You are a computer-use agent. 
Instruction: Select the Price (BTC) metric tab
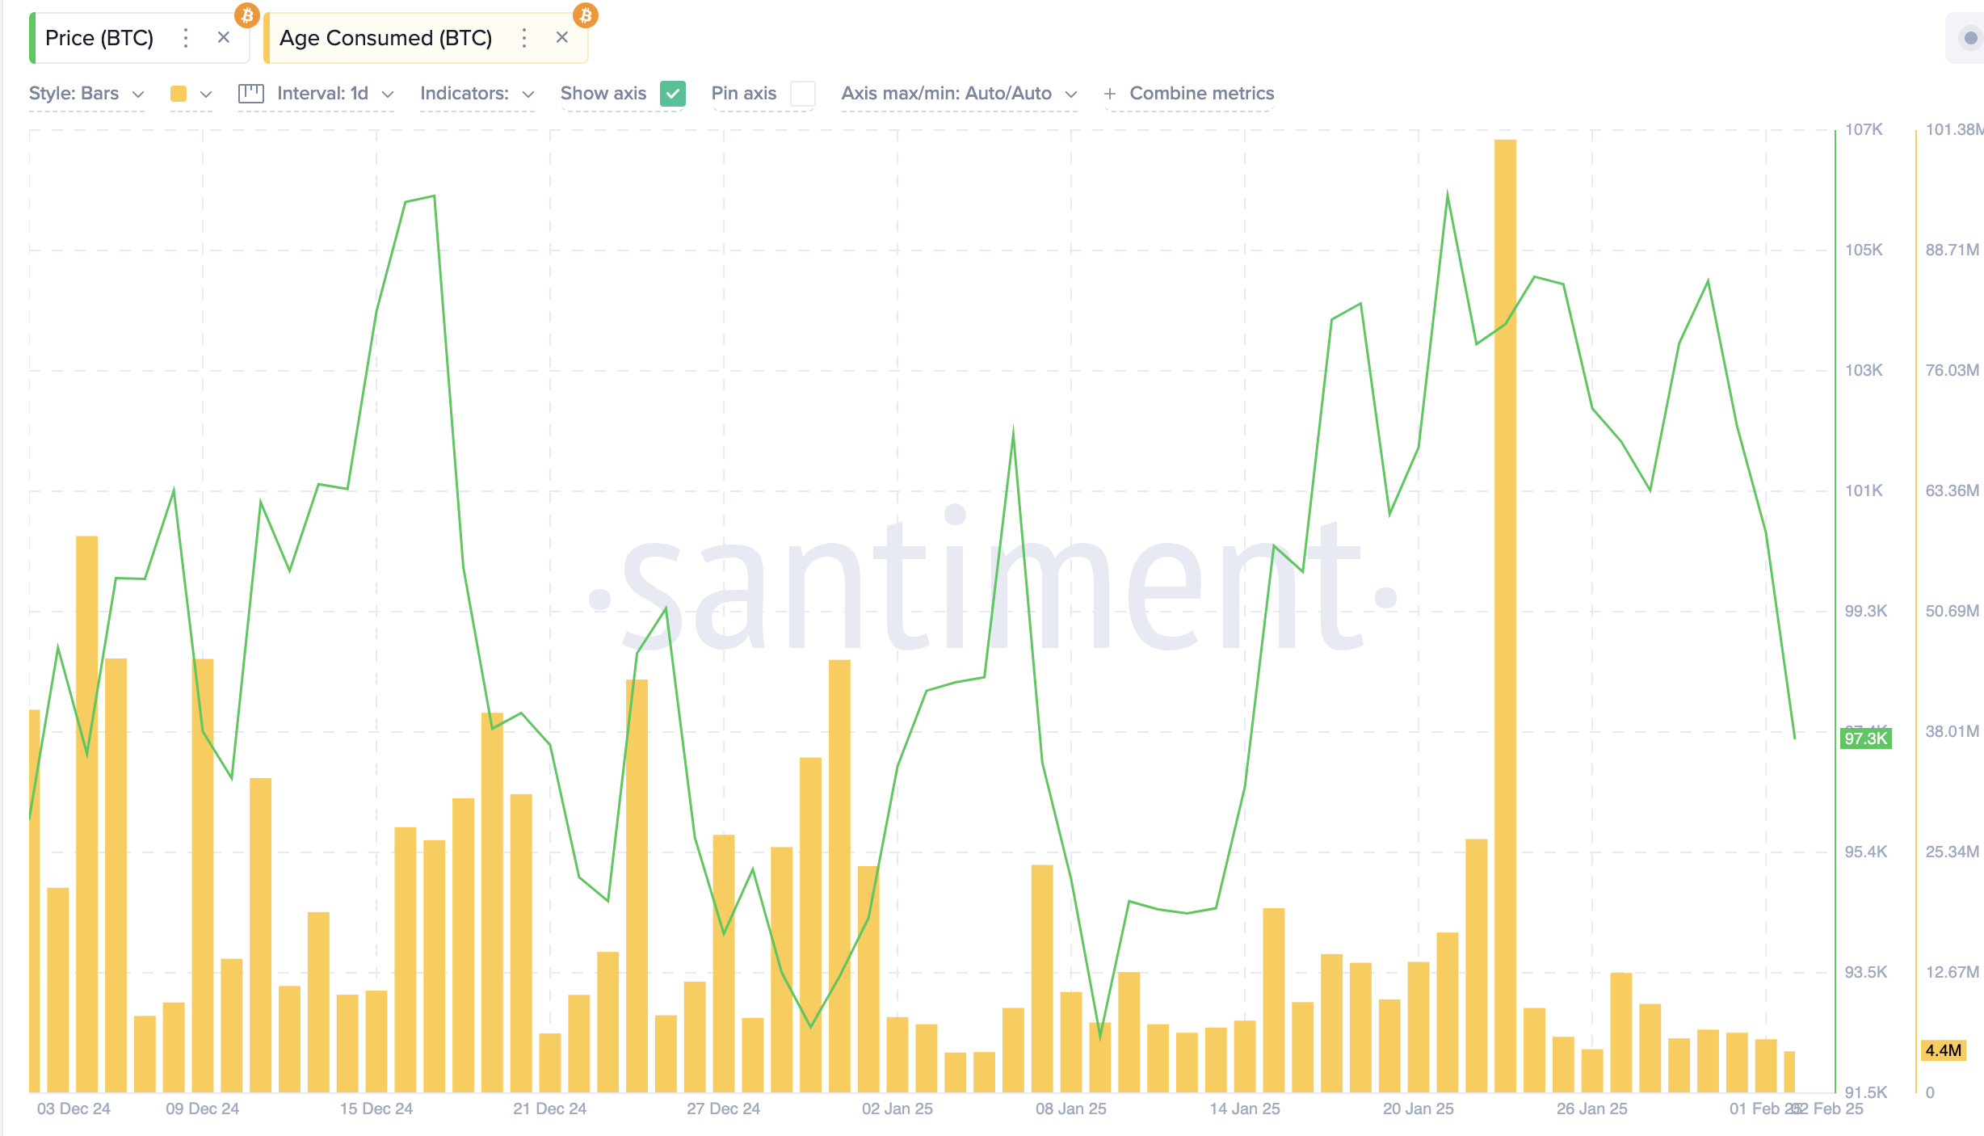coord(99,38)
